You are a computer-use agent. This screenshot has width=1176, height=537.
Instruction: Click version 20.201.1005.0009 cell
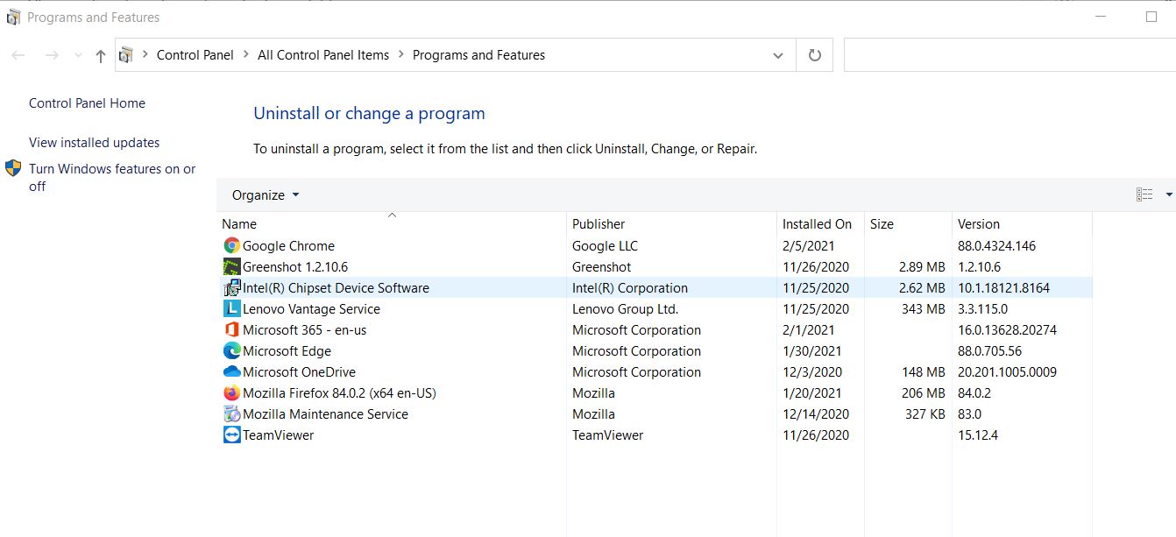(x=1007, y=372)
